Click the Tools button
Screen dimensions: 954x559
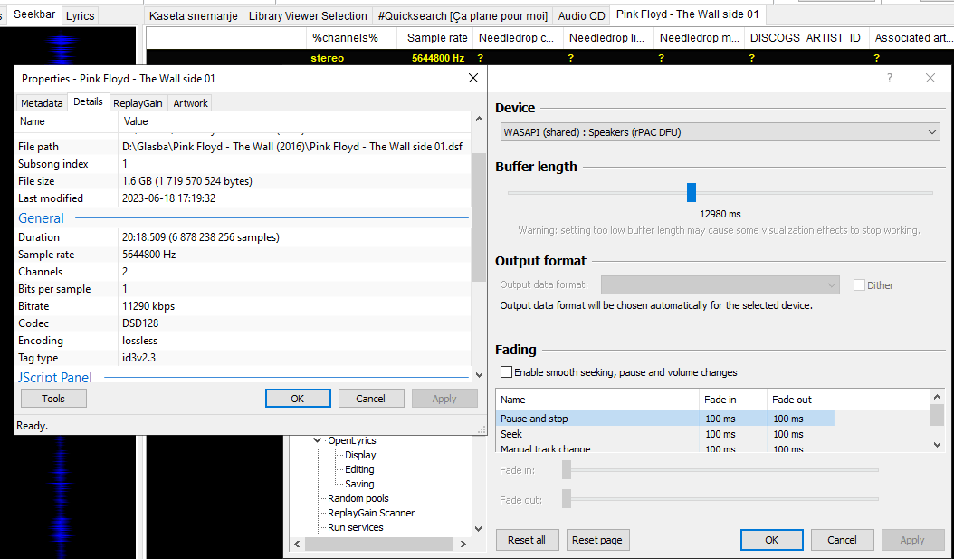click(53, 399)
